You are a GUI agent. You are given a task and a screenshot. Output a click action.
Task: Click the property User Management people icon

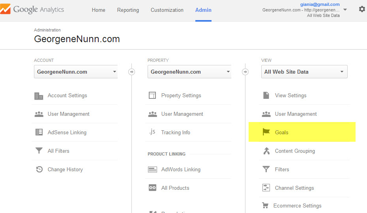point(153,114)
